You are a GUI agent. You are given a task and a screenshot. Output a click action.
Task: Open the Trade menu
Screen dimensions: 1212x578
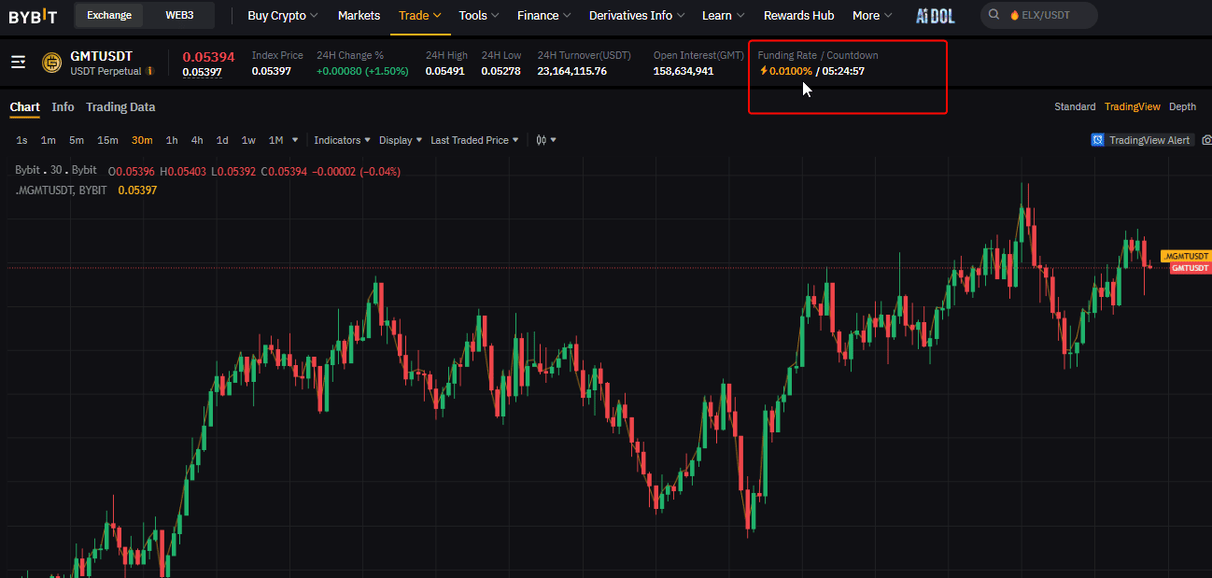tap(419, 15)
